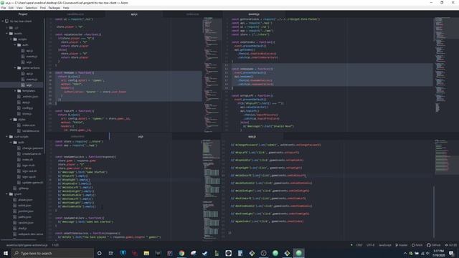Collapse the tic-tac-toe-client project root
The width and height of the screenshot is (459, 258).
(3, 21)
